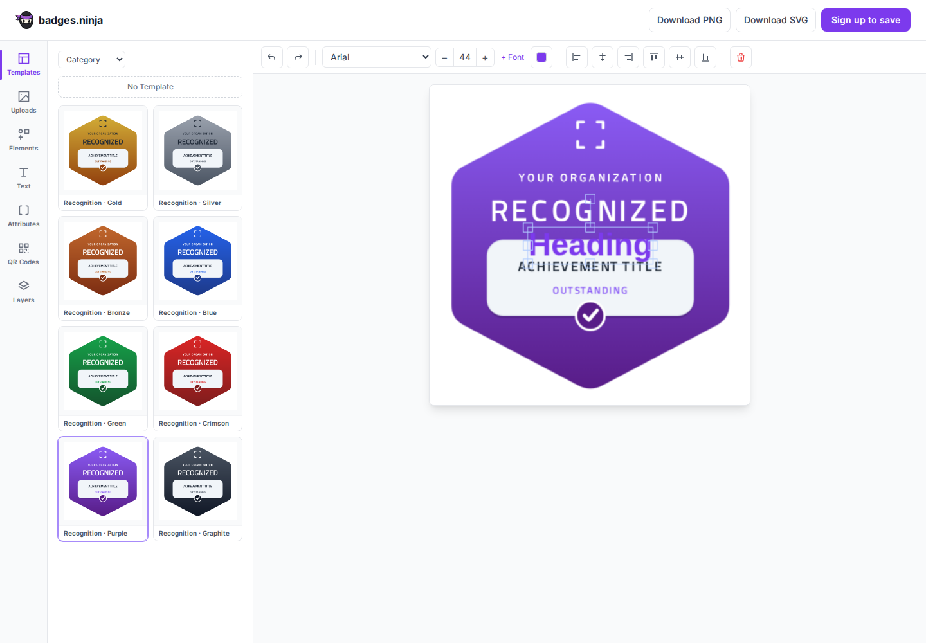This screenshot has height=643, width=926.
Task: Click the badges.ninja logo
Action: [x=59, y=20]
